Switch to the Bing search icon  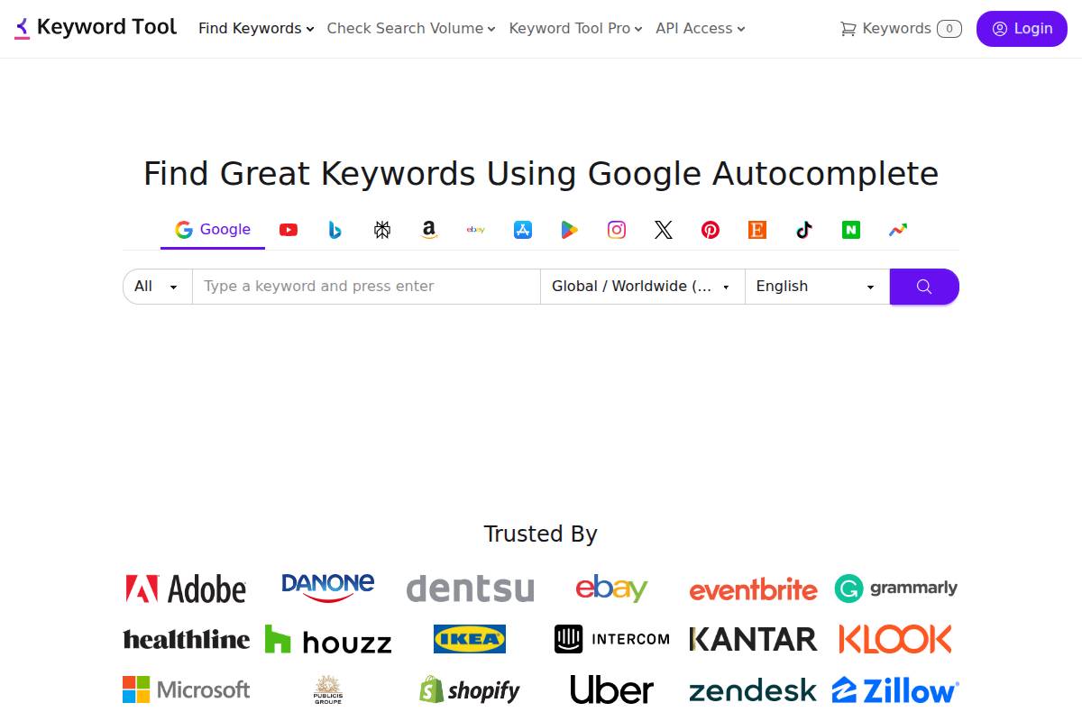[335, 229]
